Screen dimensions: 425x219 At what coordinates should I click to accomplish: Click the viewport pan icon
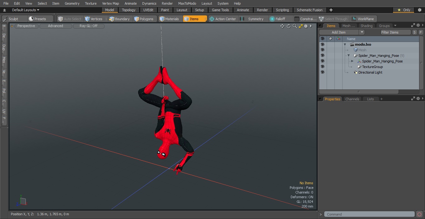point(282,26)
